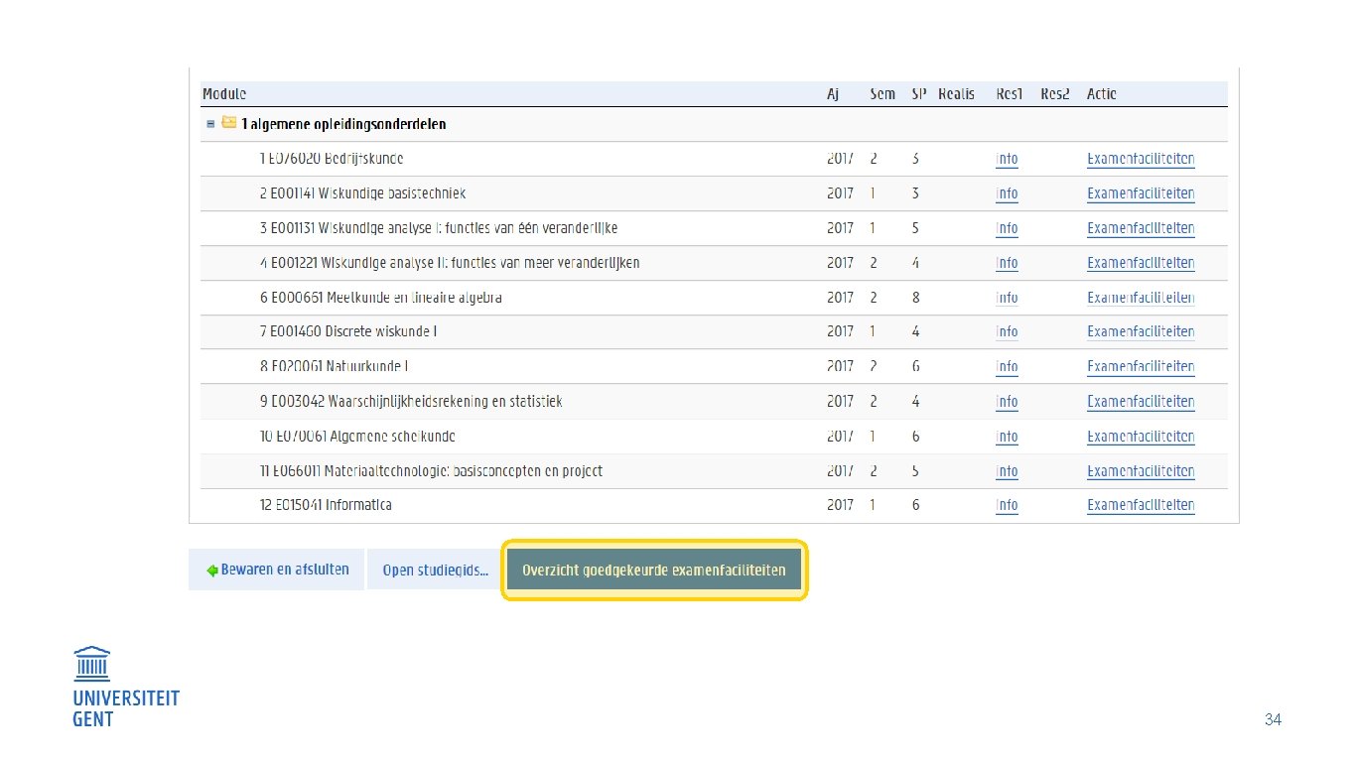Screen dimensions: 1355x762
Task: Open Examenfaciliteiten for Informatica
Action: pyautogui.click(x=1141, y=505)
